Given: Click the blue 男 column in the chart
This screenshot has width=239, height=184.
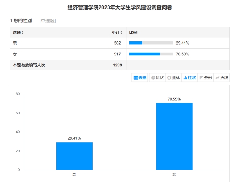Looking at the screenshot, I should (x=74, y=156).
